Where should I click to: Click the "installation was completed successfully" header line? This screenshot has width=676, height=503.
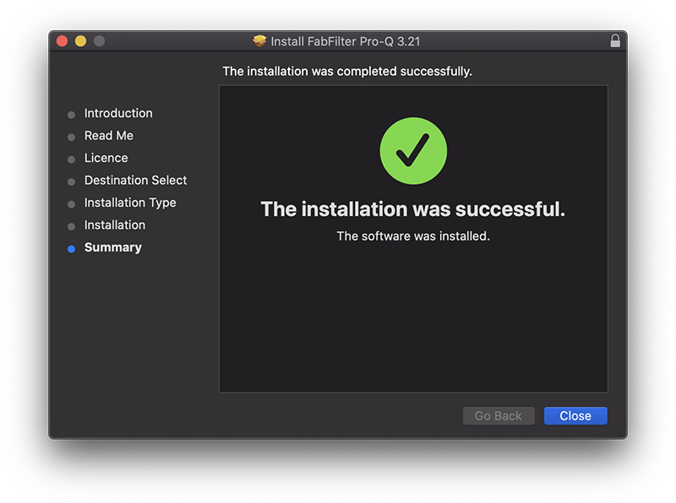point(347,72)
